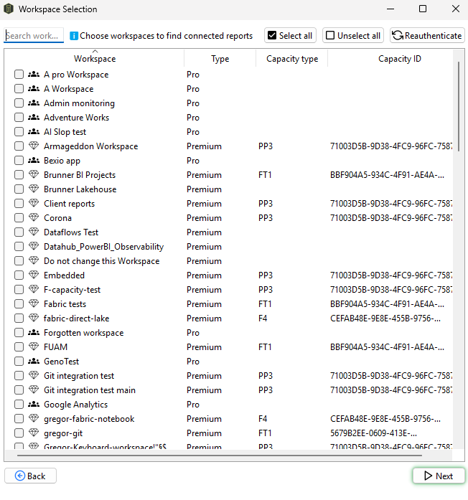Click the diamond icon beside gregor-fabric-notebook
468x500 pixels.
[34, 418]
